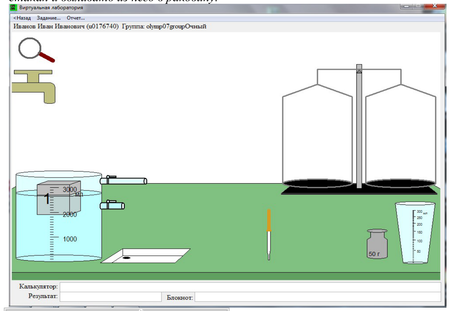Focus the Блокнот text field

pos(318,297)
